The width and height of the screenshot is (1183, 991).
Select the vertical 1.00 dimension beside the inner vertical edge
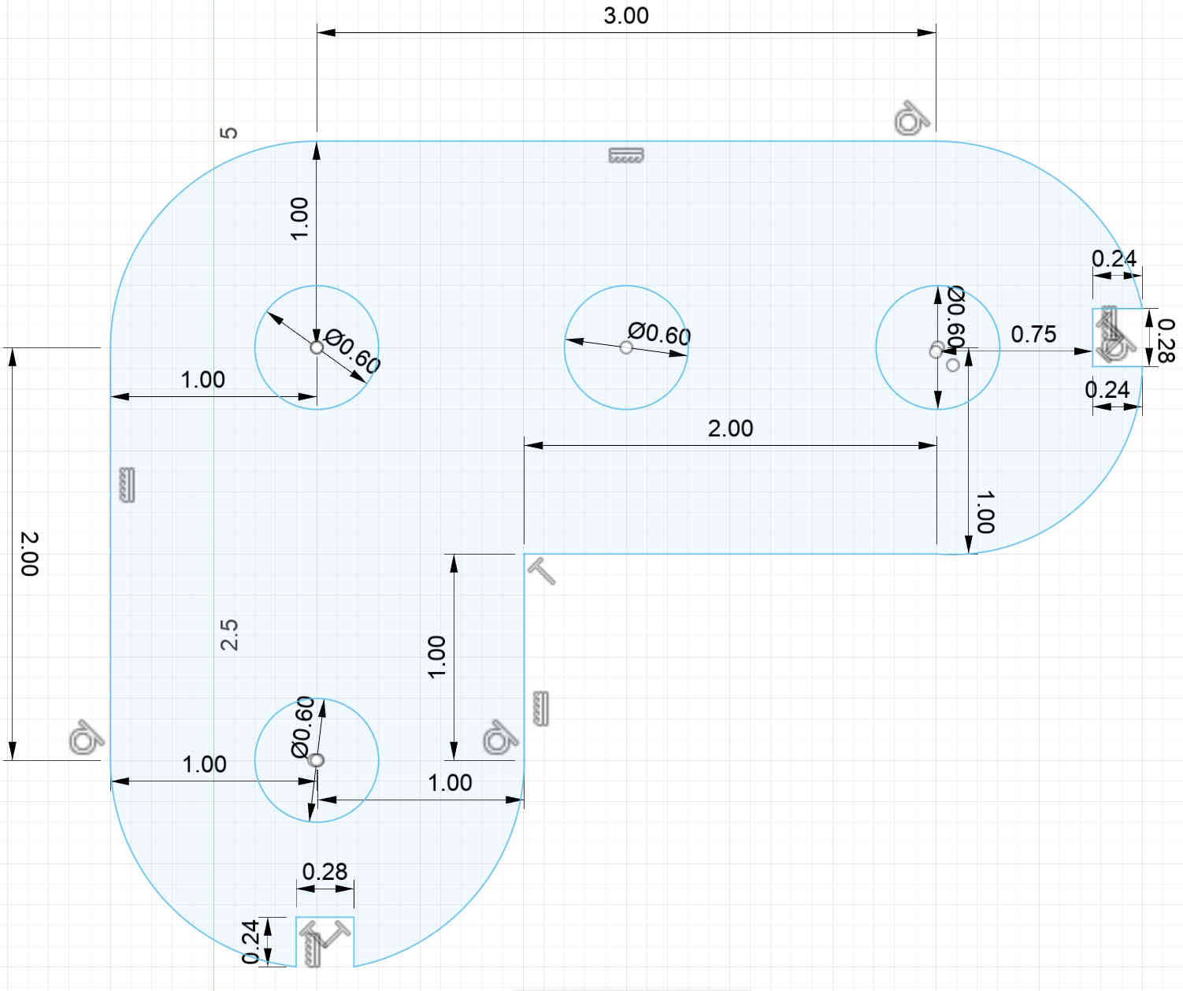point(436,657)
